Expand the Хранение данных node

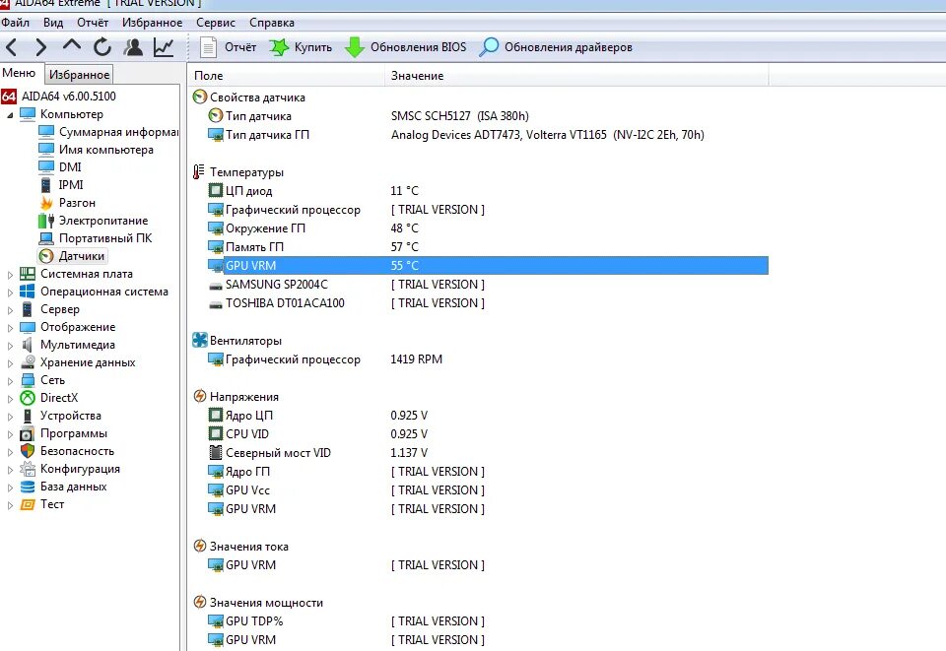pyautogui.click(x=10, y=363)
